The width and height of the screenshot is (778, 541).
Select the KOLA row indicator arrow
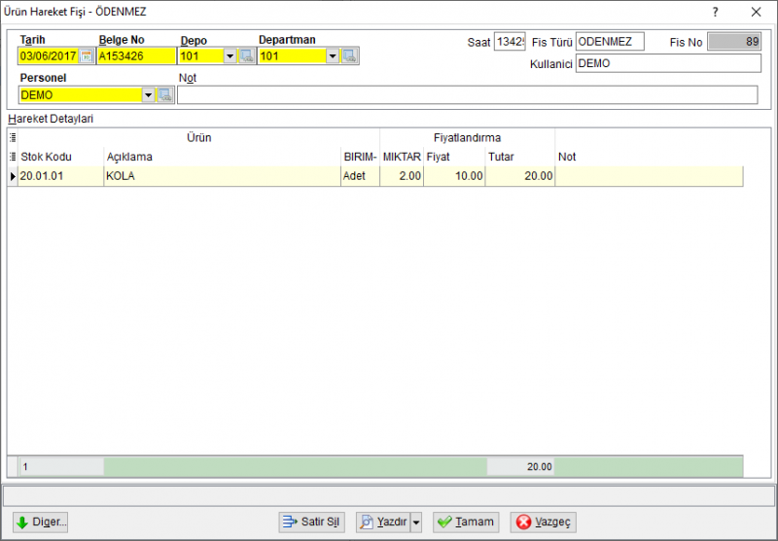click(x=13, y=176)
